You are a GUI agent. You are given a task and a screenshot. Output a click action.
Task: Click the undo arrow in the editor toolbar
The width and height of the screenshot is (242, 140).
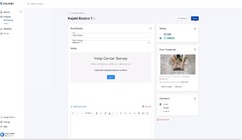[77, 113]
